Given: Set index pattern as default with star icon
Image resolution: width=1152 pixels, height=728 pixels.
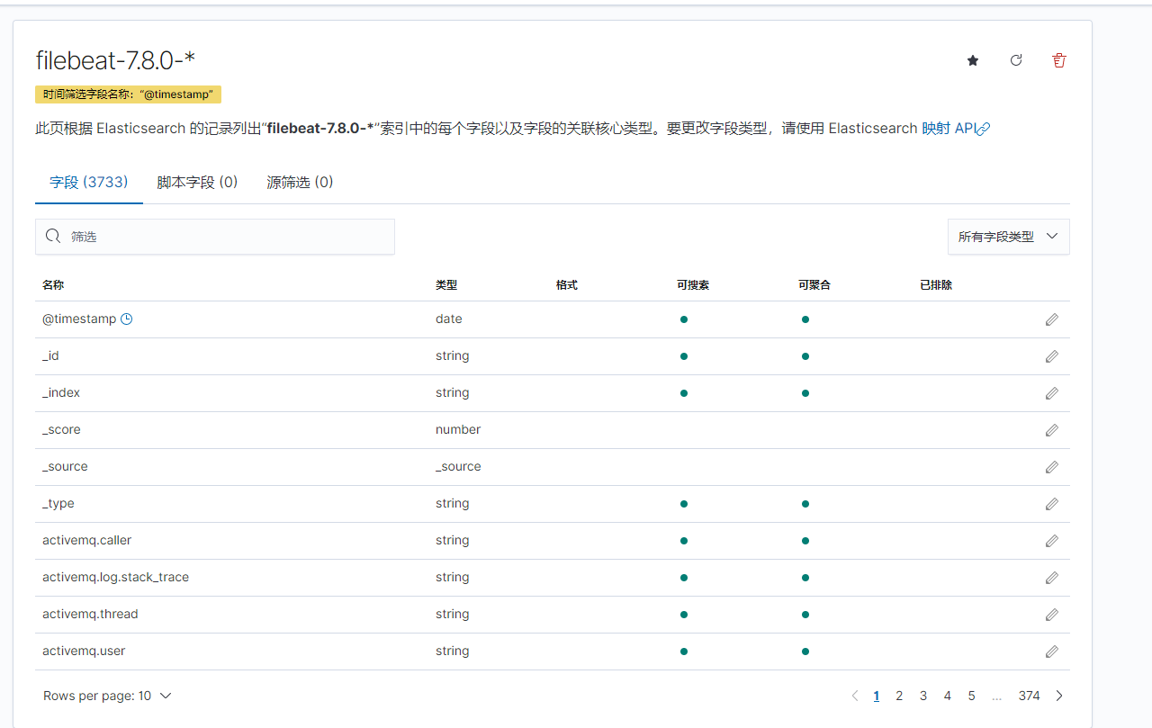Looking at the screenshot, I should tap(973, 60).
